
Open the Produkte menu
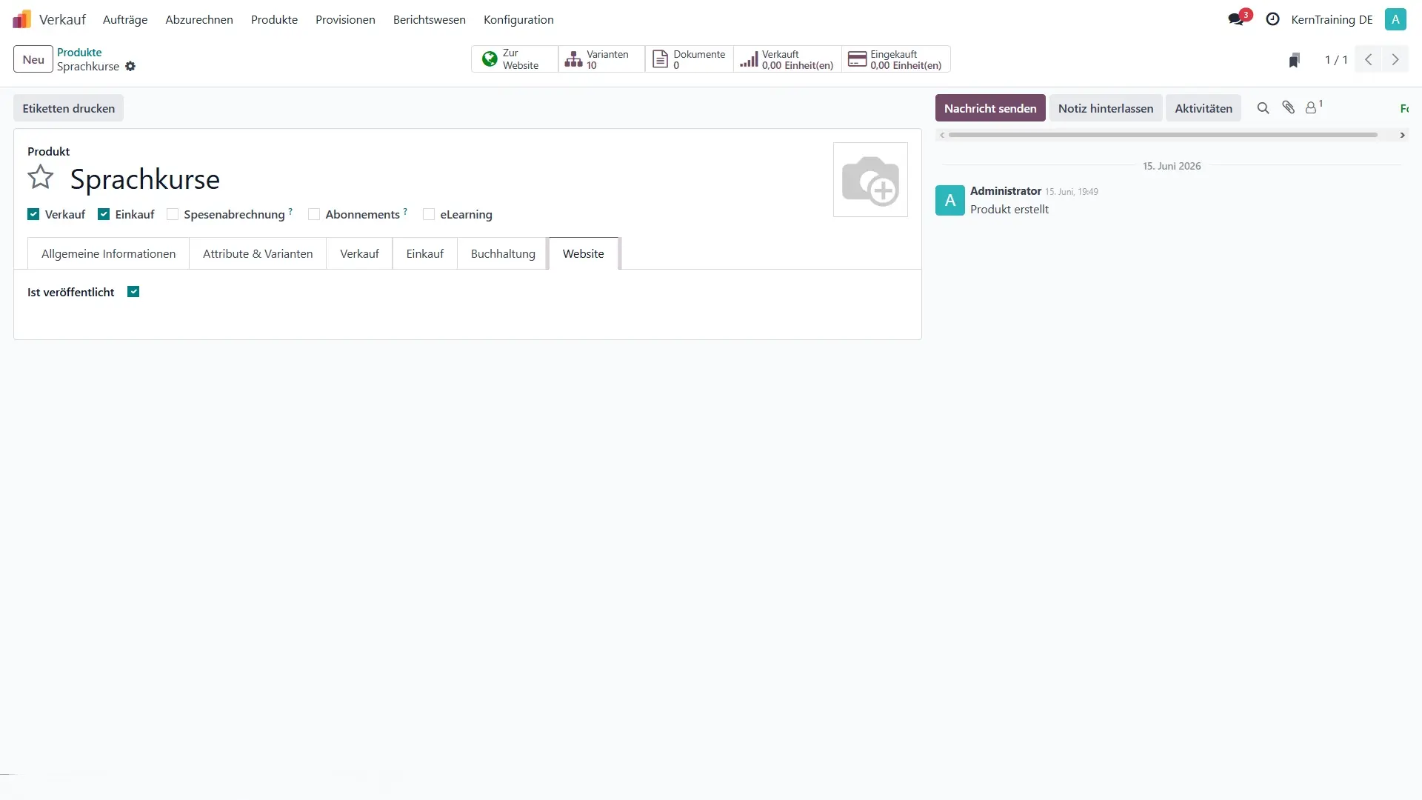tap(274, 20)
